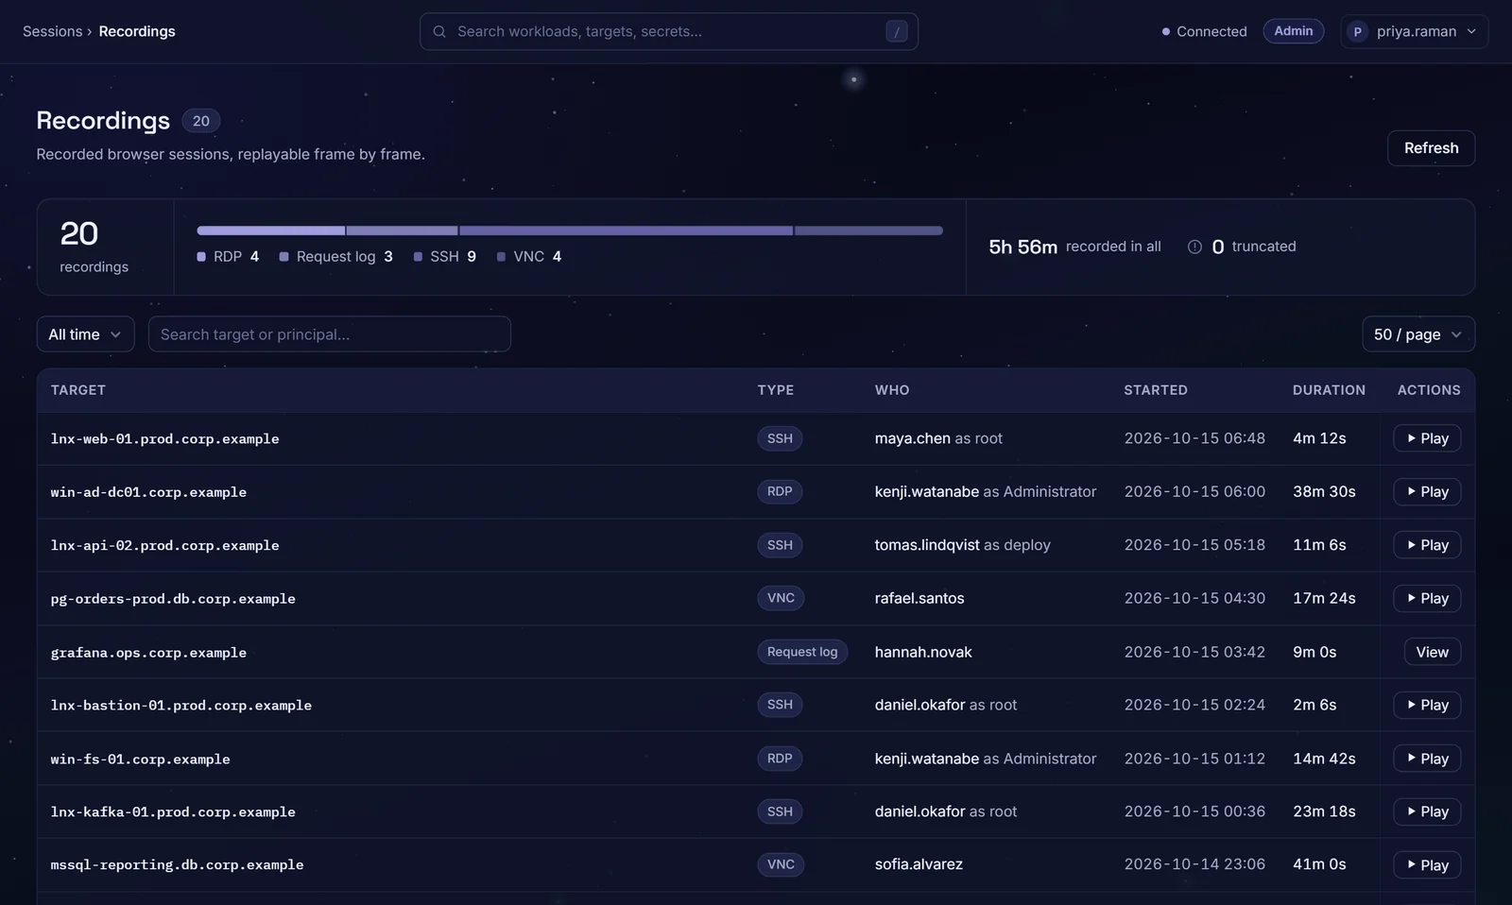Image resolution: width=1512 pixels, height=905 pixels.
Task: Click the Request log type badge
Action: click(802, 652)
